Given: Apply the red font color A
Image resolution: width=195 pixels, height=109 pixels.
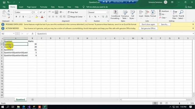Looking at the screenshot, I should [42, 17].
